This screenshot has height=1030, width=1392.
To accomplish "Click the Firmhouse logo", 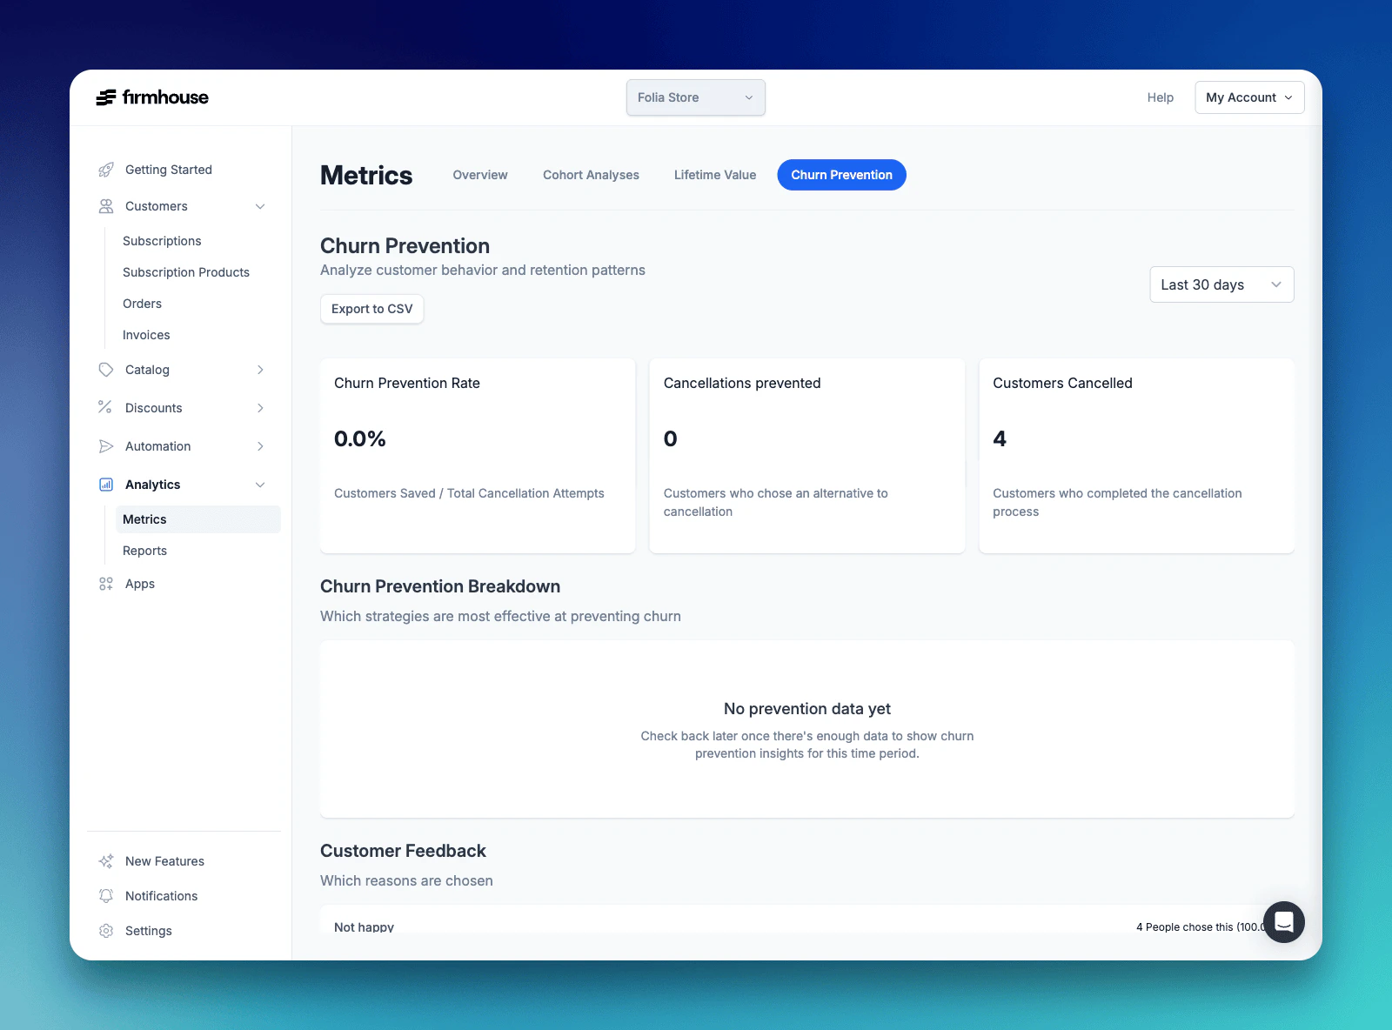I will coord(153,97).
